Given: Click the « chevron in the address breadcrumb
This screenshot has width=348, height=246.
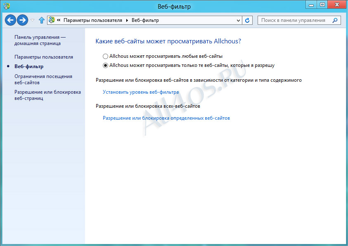Looking at the screenshot, I should (x=59, y=20).
